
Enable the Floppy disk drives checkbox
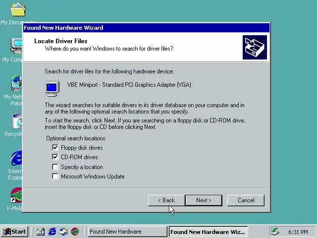(55, 147)
